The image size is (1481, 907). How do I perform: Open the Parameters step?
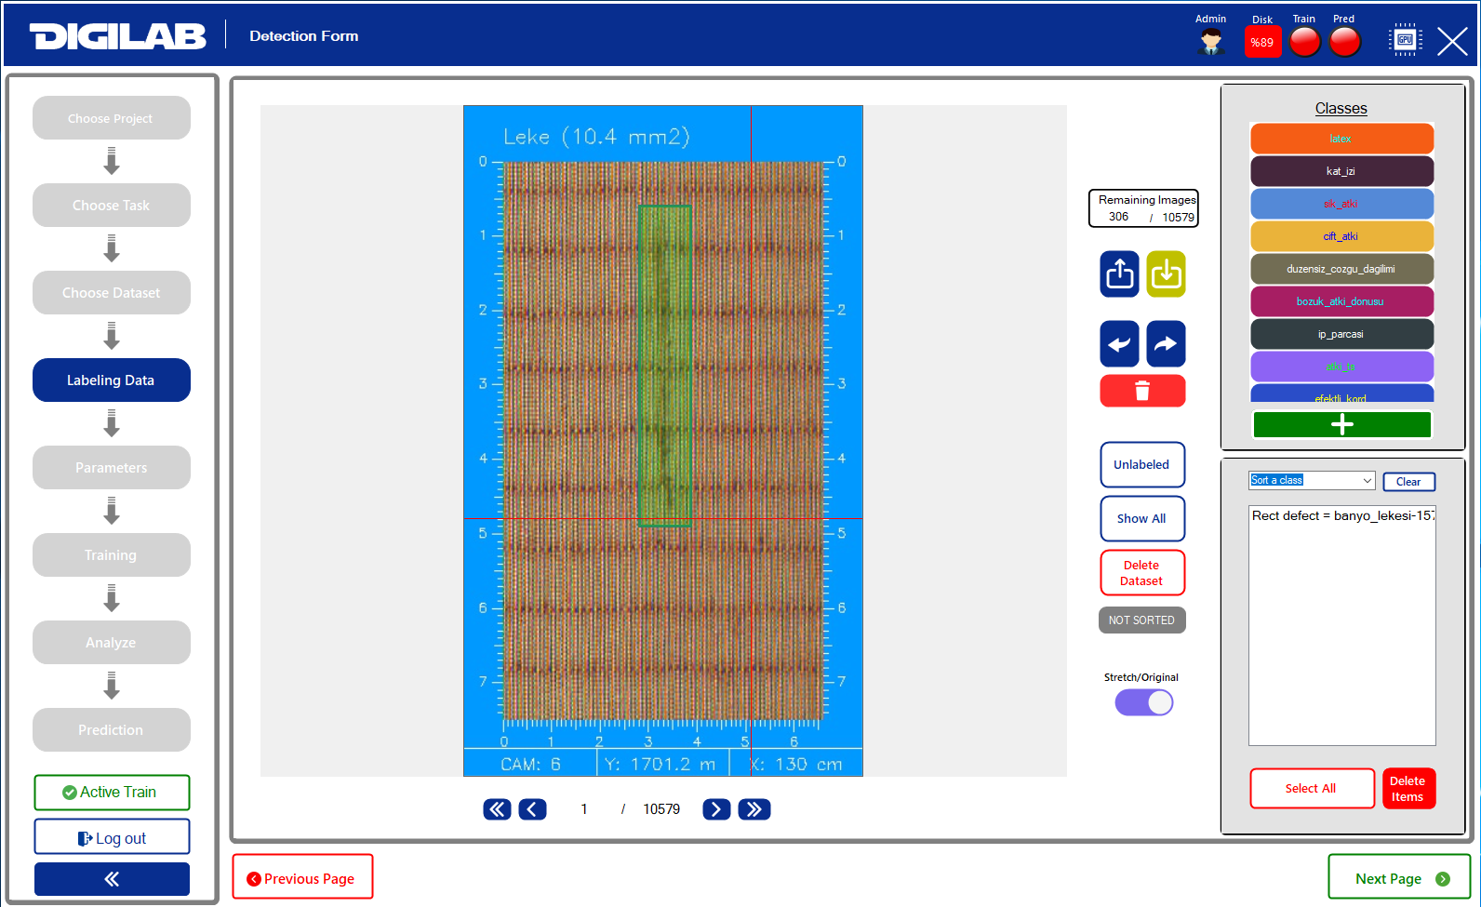[x=112, y=468]
